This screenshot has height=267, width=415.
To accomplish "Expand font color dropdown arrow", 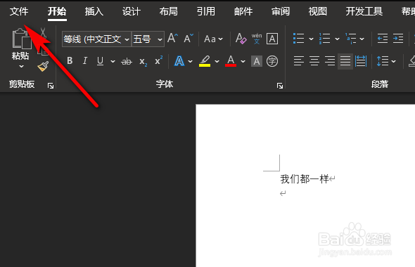I will coord(243,62).
